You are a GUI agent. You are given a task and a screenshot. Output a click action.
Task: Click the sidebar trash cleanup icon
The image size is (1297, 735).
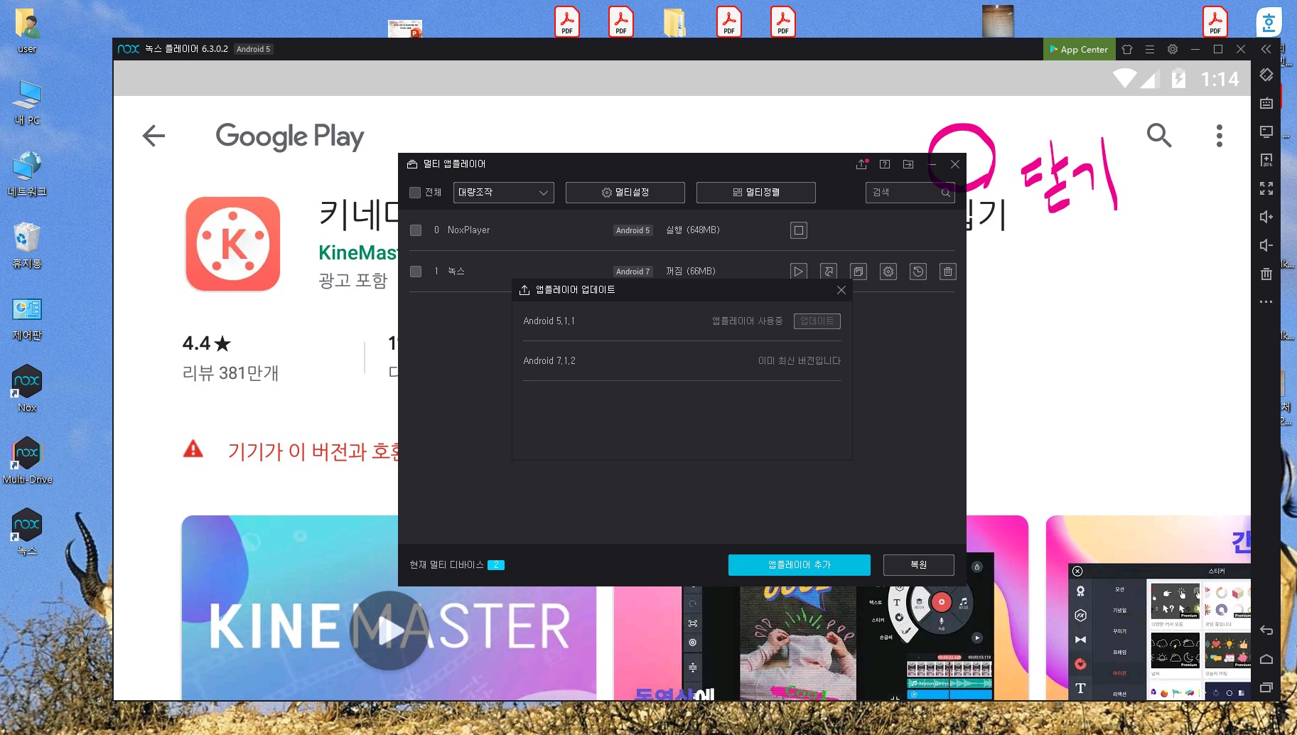click(1266, 274)
